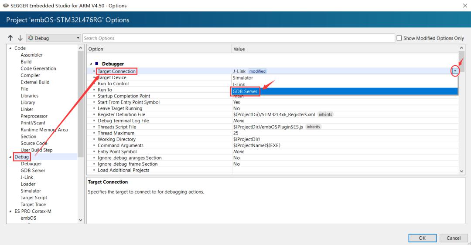Open the Target Connection dropdown arrow

tap(455, 71)
